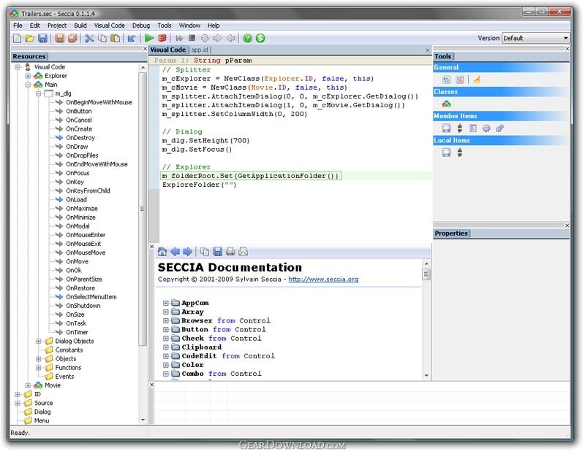Select the OnTimer event
The height and width of the screenshot is (451, 585).
[x=77, y=332]
